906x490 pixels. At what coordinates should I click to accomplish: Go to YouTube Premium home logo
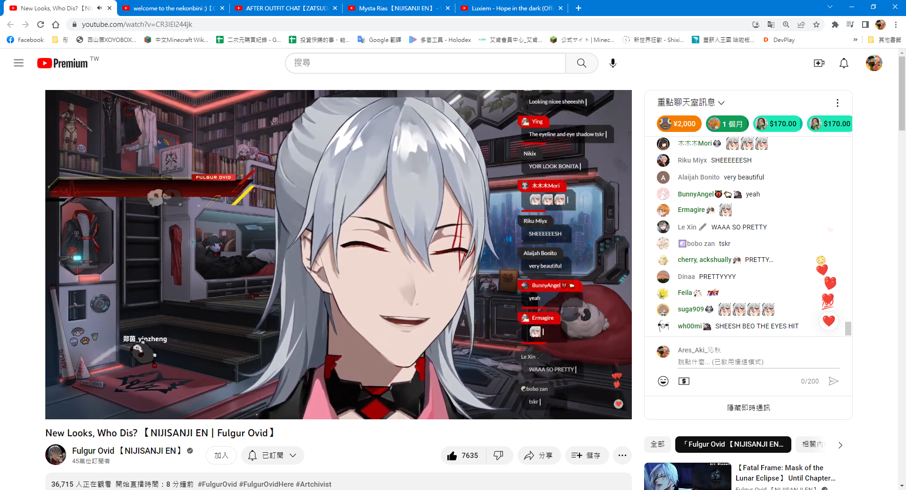click(63, 63)
